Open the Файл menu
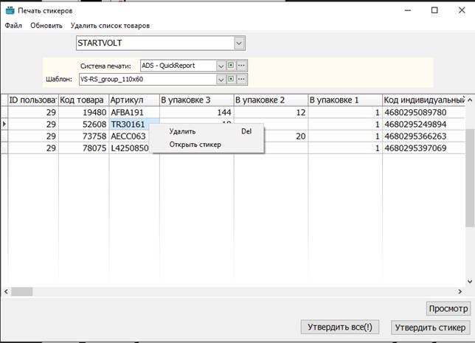The image size is (475, 343). (13, 26)
